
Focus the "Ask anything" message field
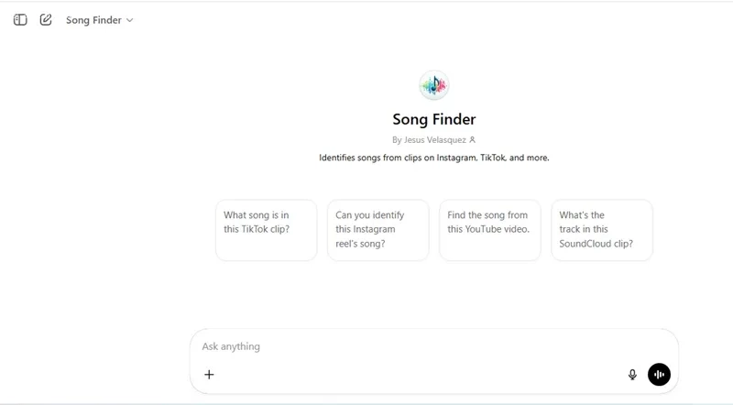(x=431, y=346)
